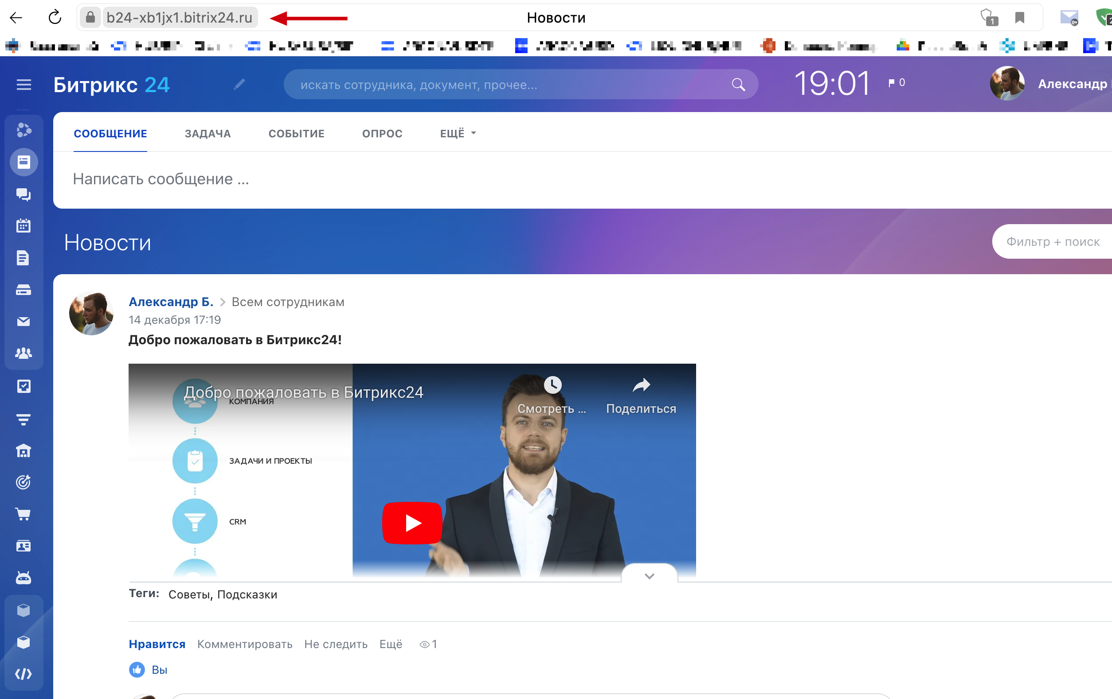1112x699 pixels.
Task: Click the user avatar in the header
Action: click(x=1007, y=84)
